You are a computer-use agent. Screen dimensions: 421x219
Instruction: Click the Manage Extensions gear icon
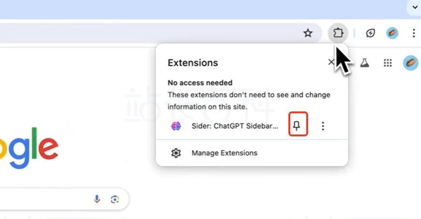tap(176, 153)
